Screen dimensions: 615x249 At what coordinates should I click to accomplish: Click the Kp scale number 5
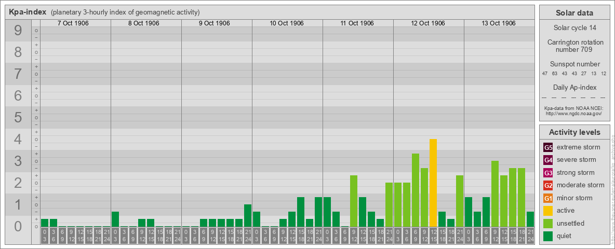pyautogui.click(x=18, y=117)
